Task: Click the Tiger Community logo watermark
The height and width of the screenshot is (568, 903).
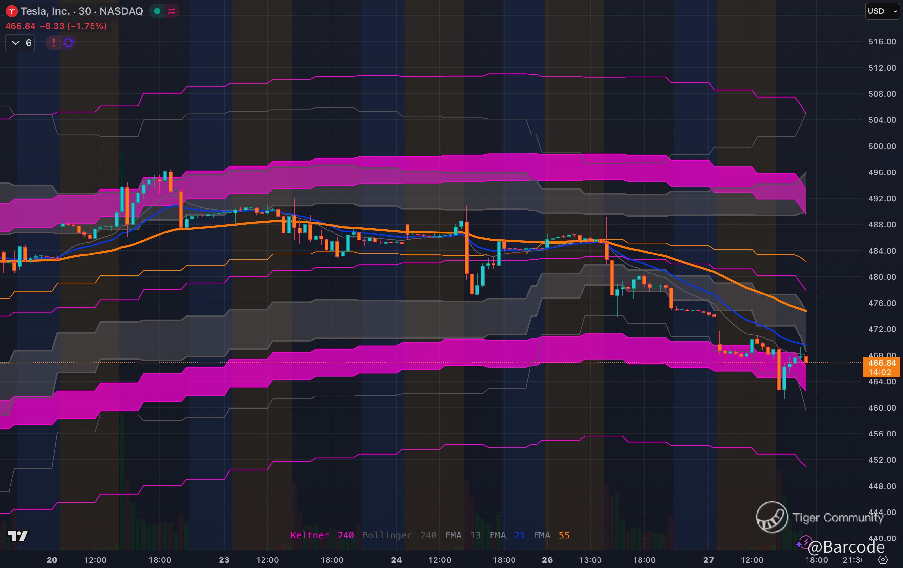Action: (x=772, y=517)
